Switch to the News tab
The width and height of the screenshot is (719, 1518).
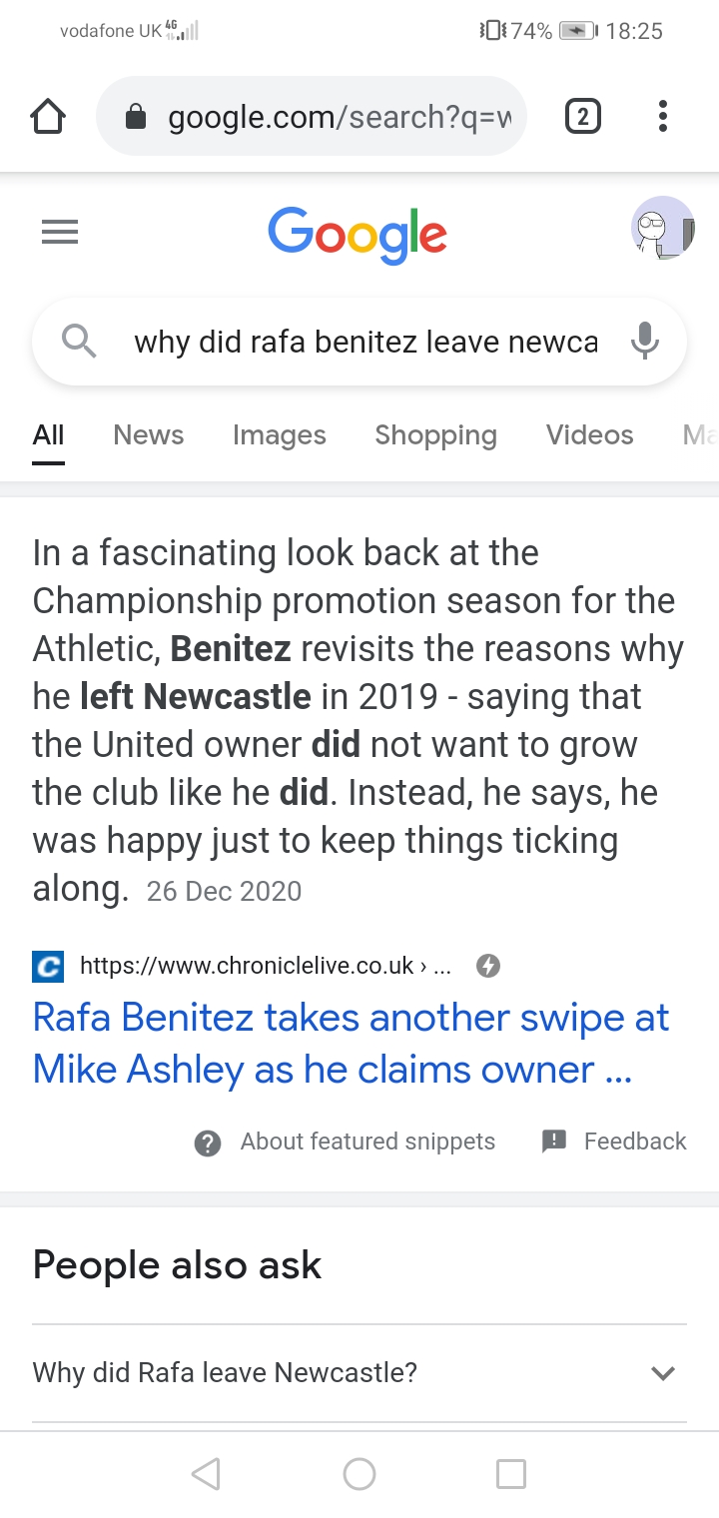[149, 435]
